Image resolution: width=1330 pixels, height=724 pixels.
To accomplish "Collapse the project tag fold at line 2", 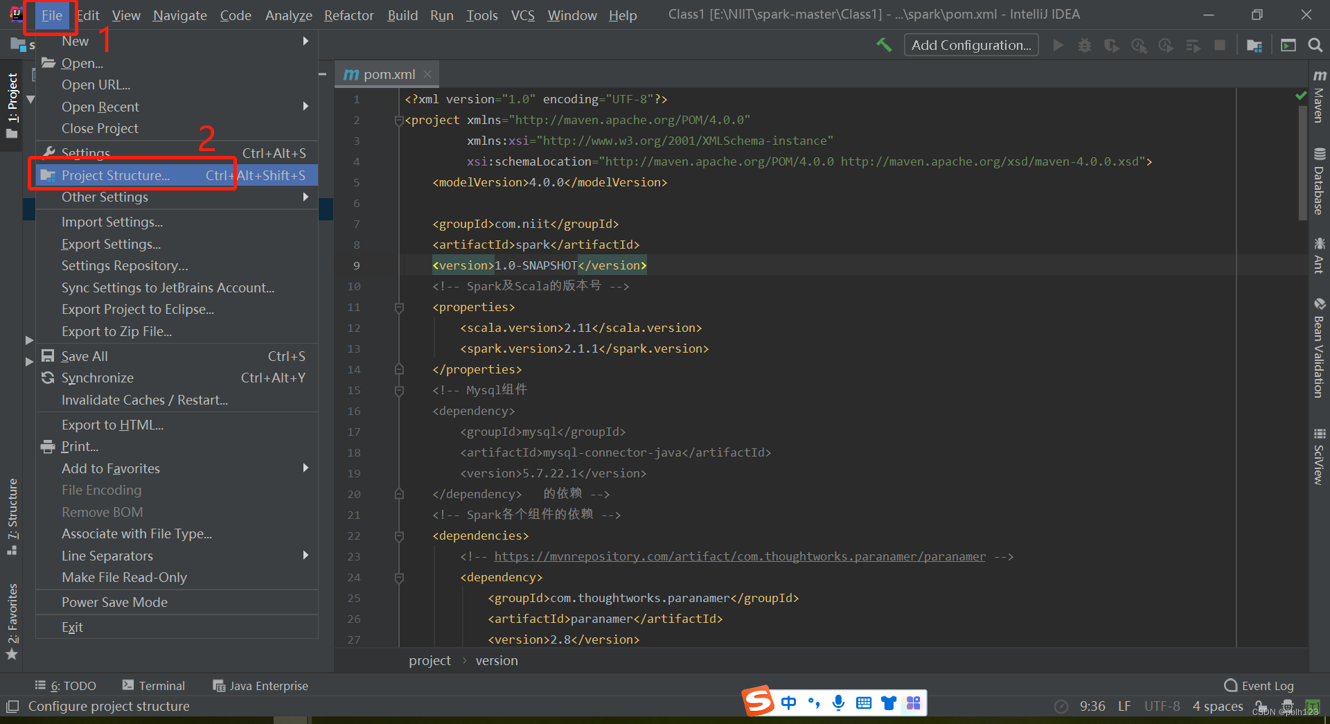I will 399,121.
